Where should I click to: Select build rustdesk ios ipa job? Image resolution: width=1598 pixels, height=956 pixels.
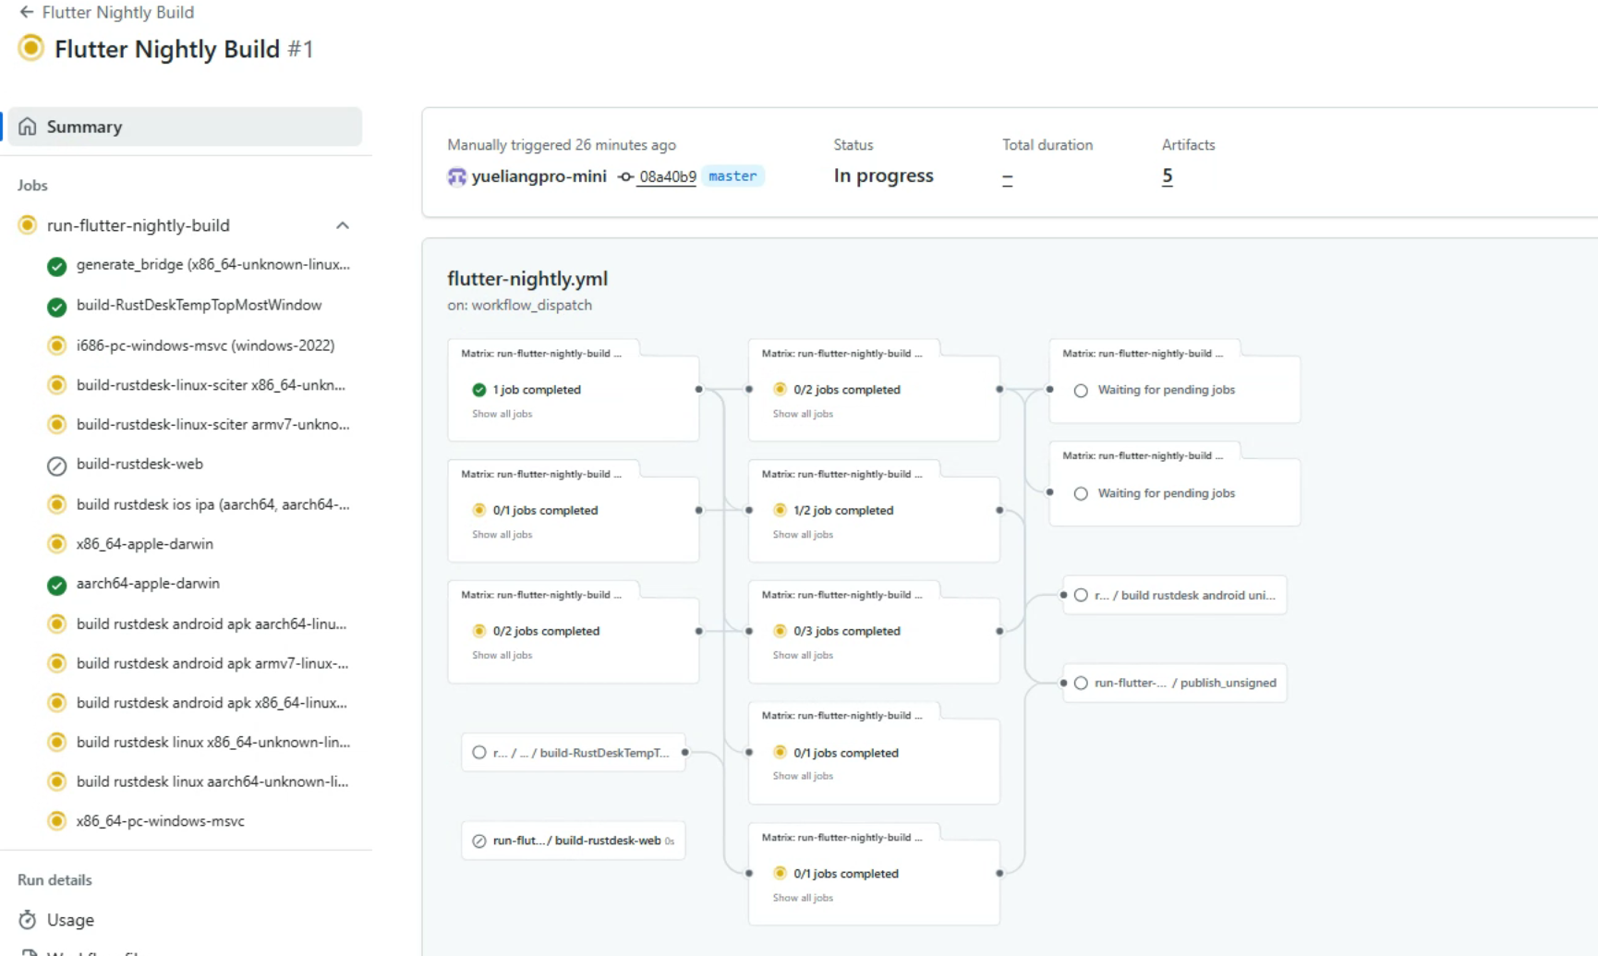coord(212,504)
